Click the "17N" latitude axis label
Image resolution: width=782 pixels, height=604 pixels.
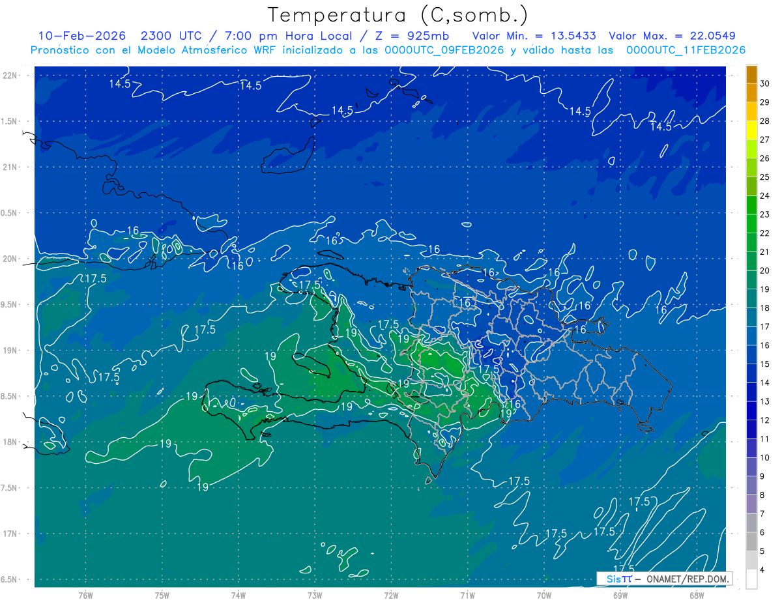tap(10, 534)
